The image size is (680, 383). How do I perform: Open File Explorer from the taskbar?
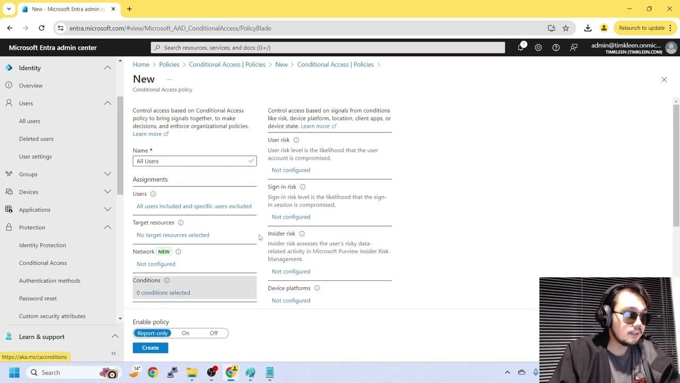[192, 372]
